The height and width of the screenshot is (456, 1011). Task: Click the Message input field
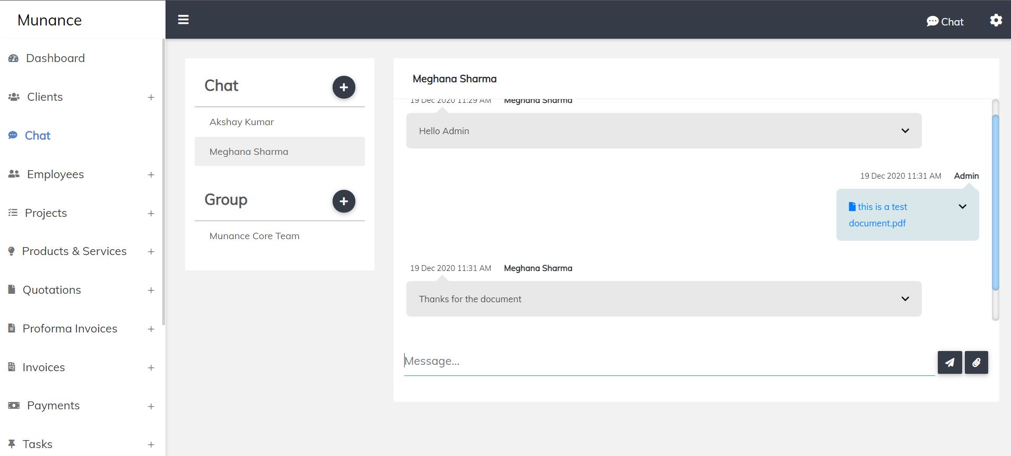click(669, 361)
